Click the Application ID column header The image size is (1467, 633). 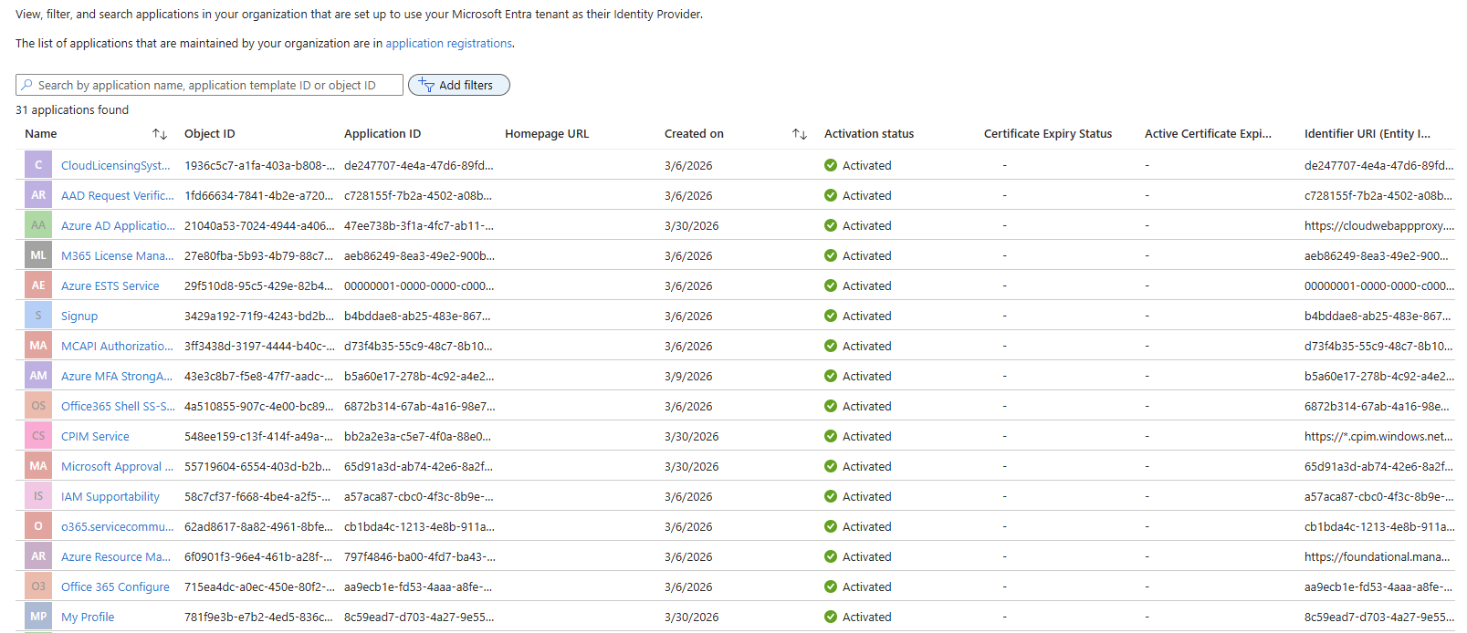(x=382, y=133)
